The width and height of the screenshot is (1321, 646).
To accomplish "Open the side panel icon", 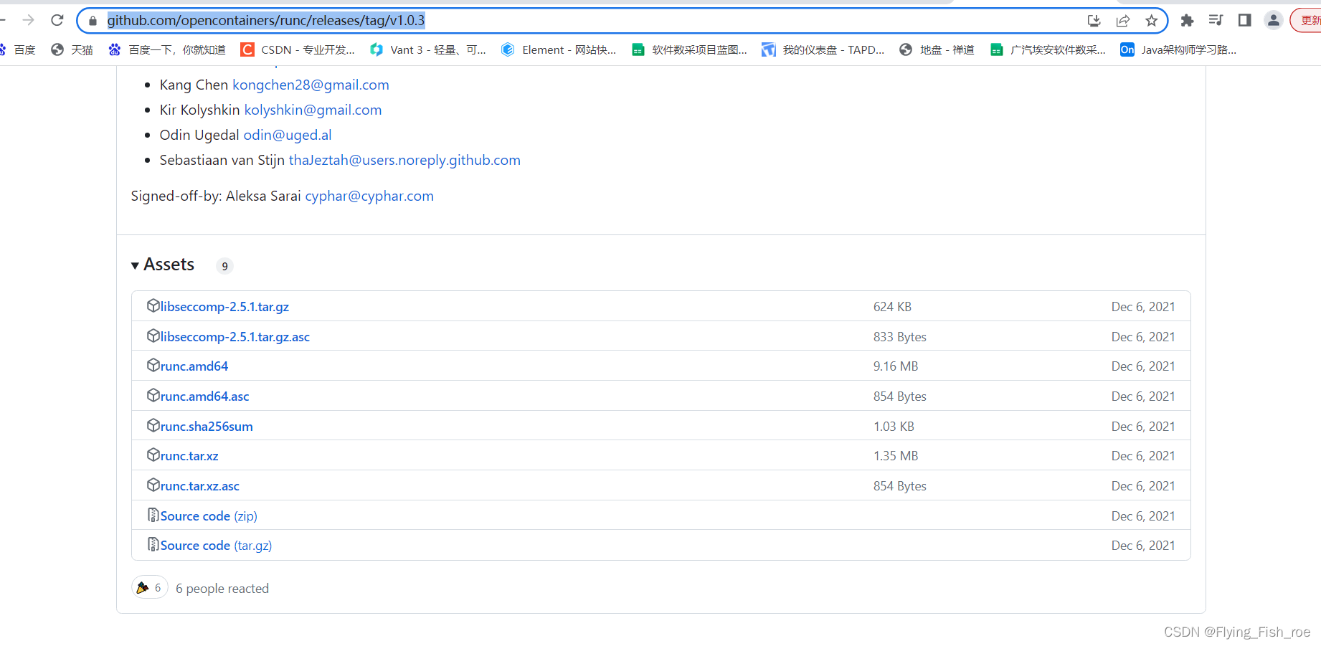I will tap(1244, 20).
